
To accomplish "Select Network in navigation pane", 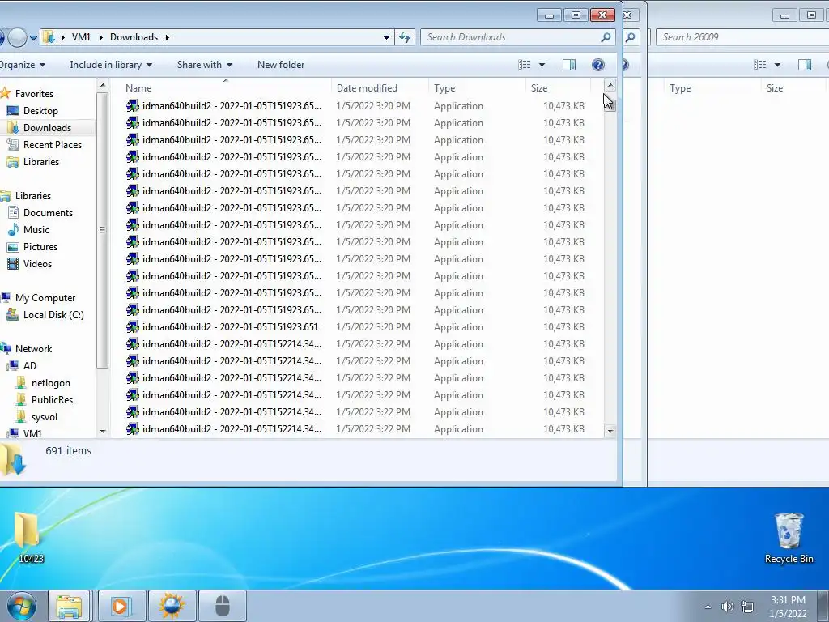I will [33, 348].
